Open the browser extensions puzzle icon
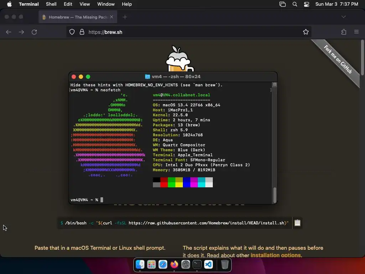This screenshot has width=365, height=274. pos(344,32)
